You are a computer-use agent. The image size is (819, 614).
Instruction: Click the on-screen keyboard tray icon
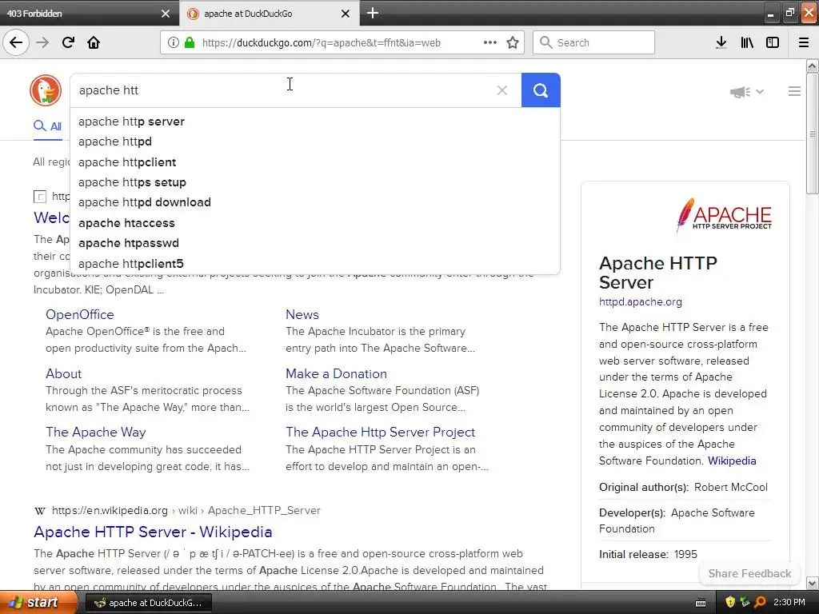click(x=701, y=603)
